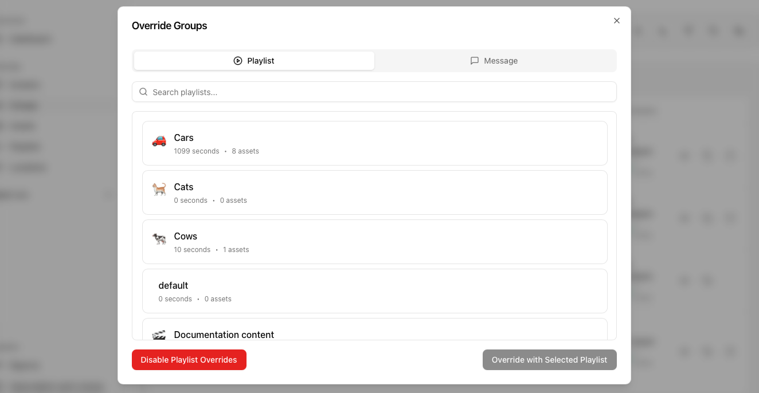Viewport: 759px width, 393px height.
Task: Select the default playlist entry
Action: pyautogui.click(x=173, y=285)
